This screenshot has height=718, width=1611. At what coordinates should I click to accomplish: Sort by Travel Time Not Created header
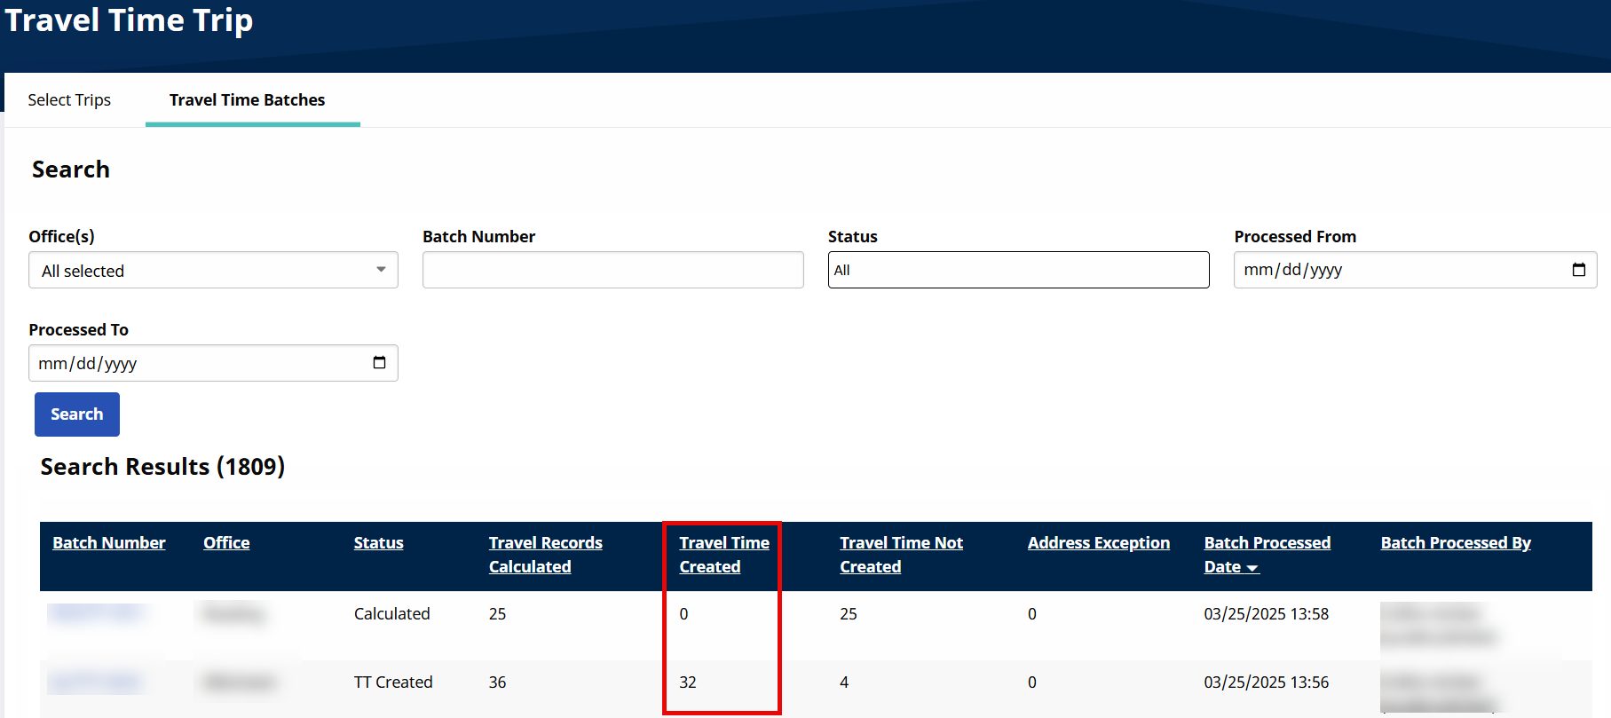[901, 555]
